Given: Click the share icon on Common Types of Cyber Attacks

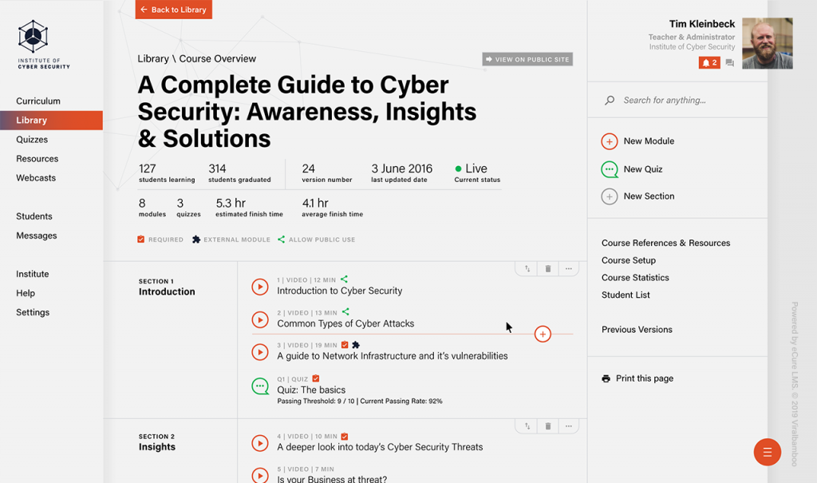Looking at the screenshot, I should click(345, 312).
